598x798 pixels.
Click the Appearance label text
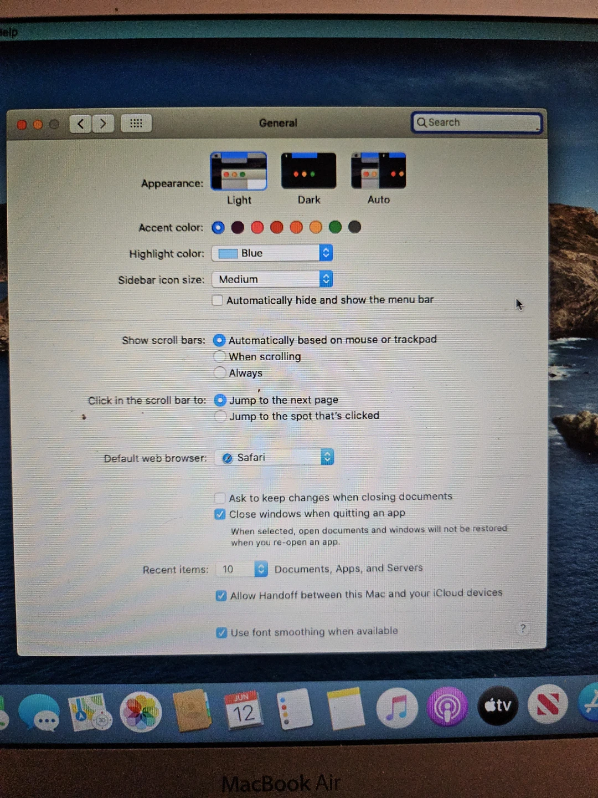(x=172, y=183)
